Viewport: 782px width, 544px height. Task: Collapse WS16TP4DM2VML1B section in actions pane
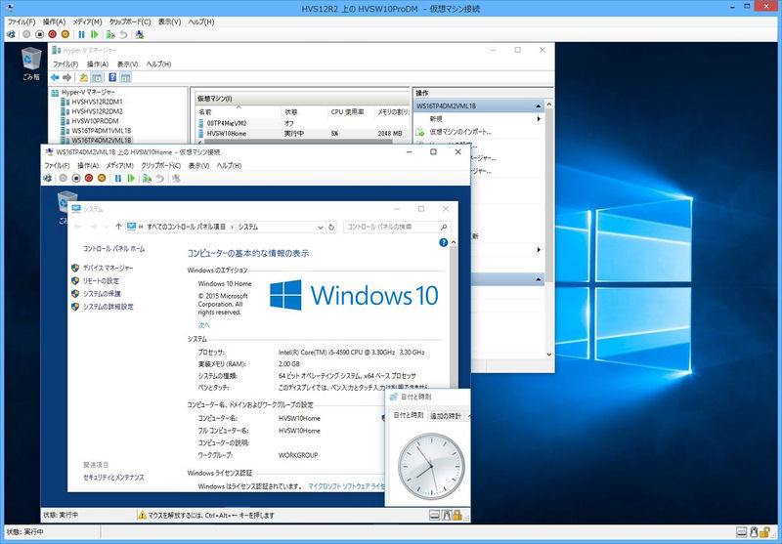pyautogui.click(x=539, y=106)
